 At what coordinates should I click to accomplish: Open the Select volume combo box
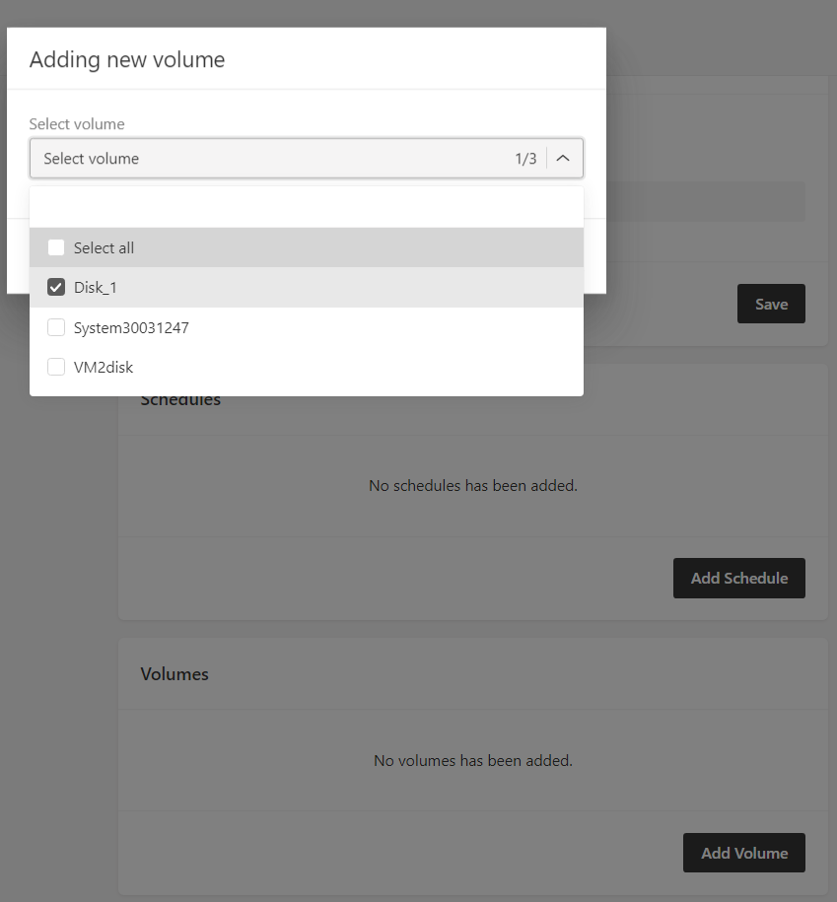(306, 158)
